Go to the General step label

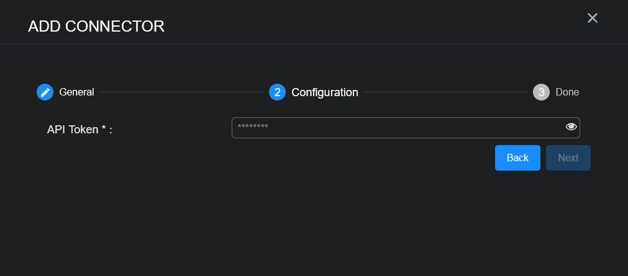76,92
